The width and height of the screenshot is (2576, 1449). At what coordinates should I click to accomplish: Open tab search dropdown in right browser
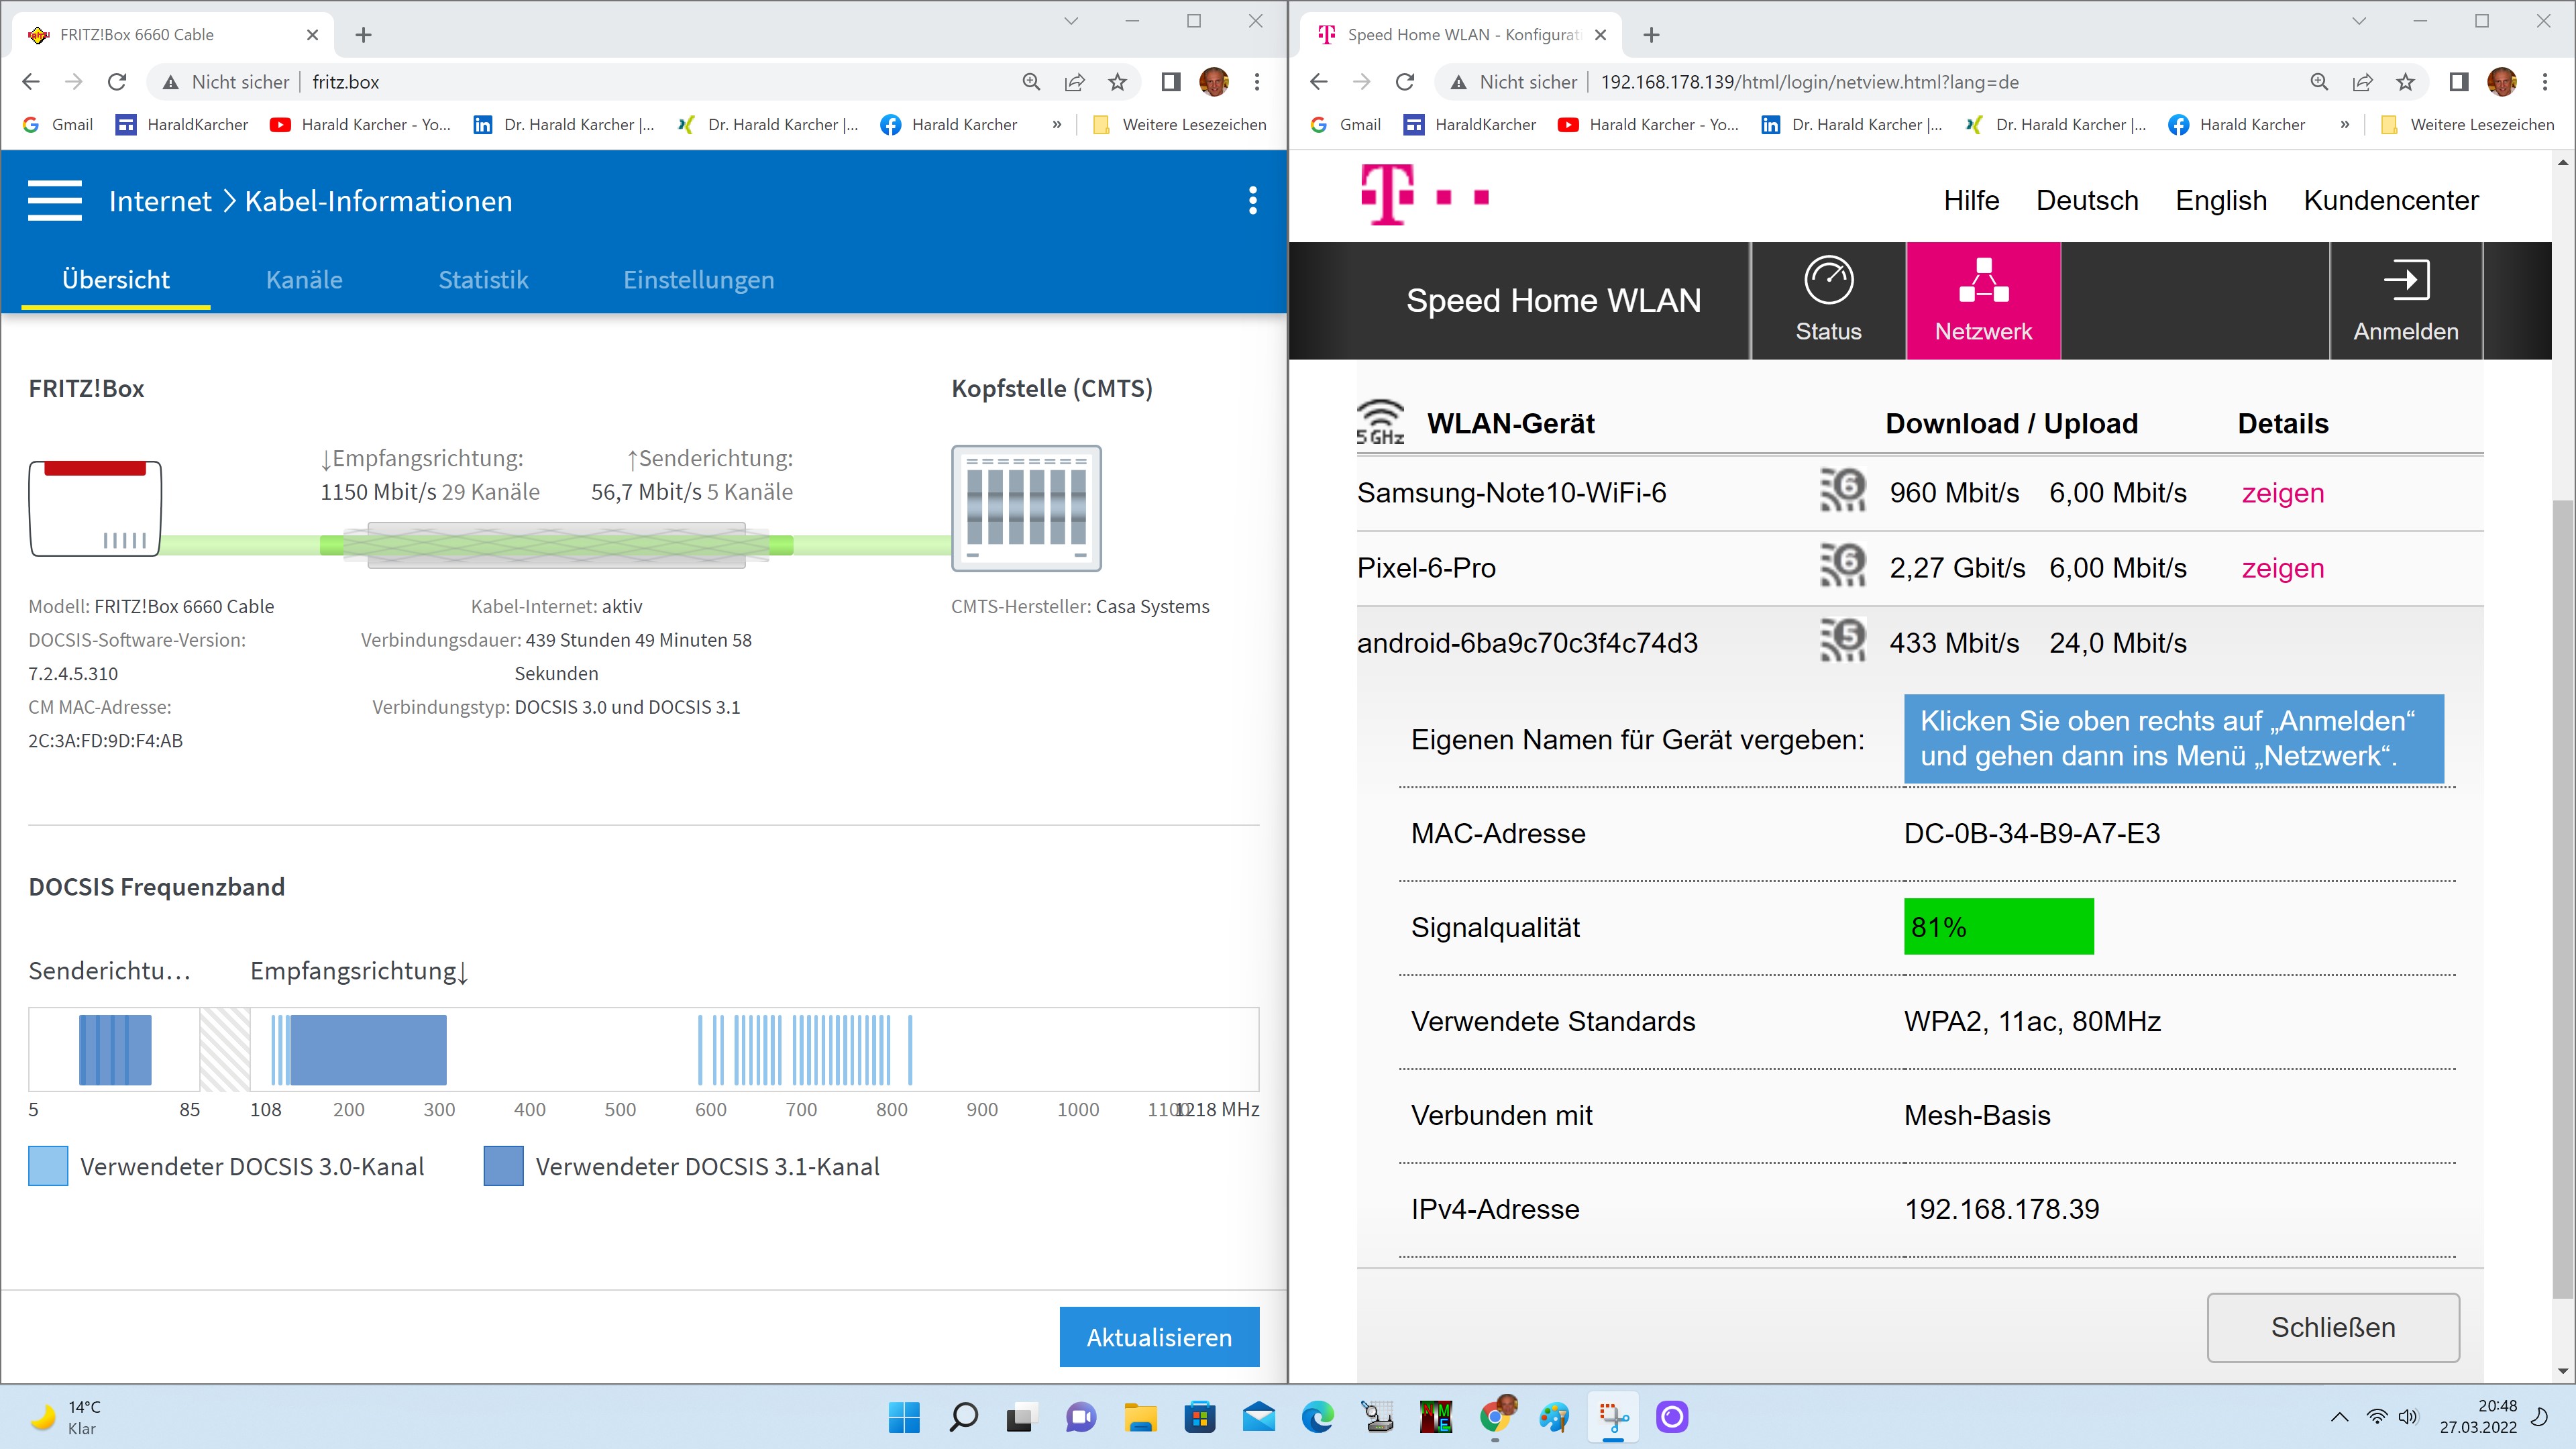pos(2358,21)
